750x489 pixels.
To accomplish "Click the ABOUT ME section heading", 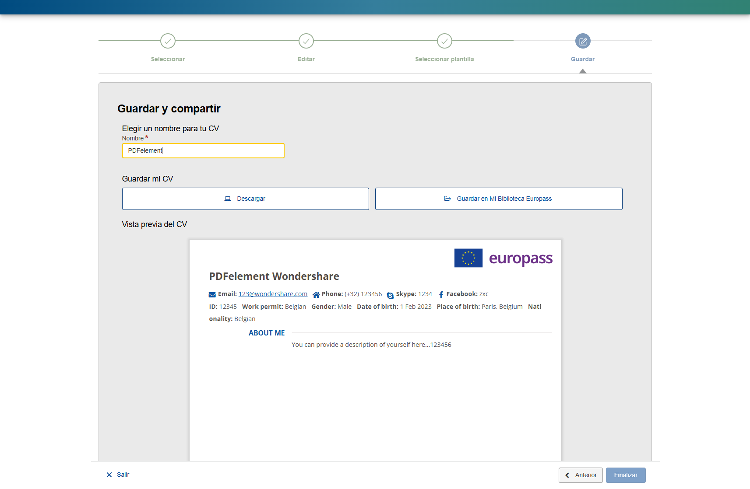I will click(267, 333).
